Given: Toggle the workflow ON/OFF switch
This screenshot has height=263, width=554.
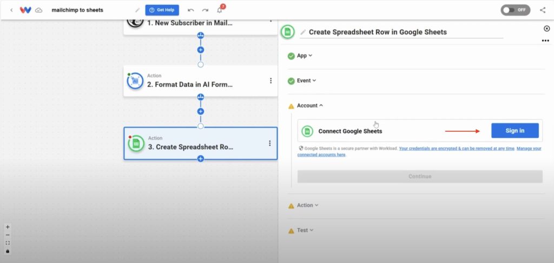Looking at the screenshot, I should point(515,10).
